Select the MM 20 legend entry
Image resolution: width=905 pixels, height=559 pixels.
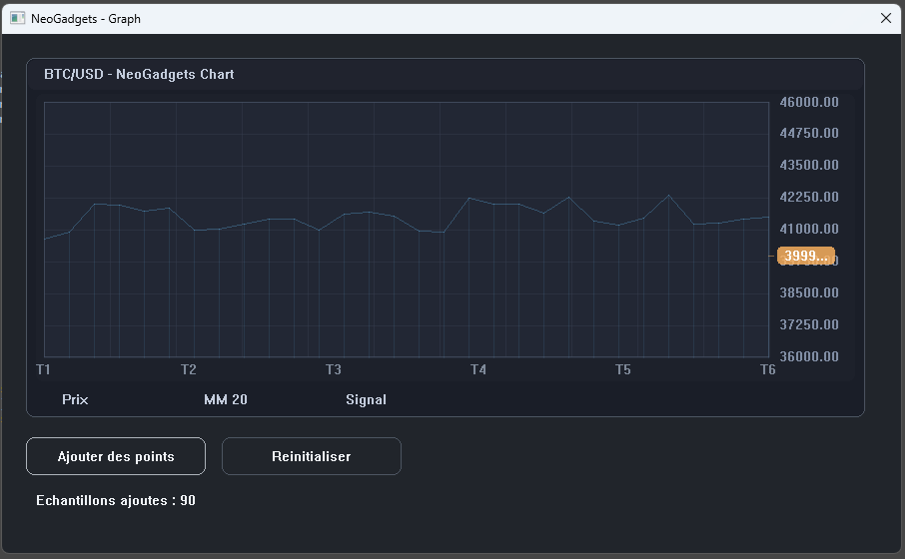pos(226,399)
